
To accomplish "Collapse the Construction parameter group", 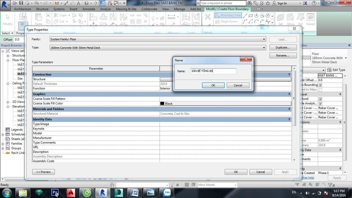I will [x=289, y=75].
